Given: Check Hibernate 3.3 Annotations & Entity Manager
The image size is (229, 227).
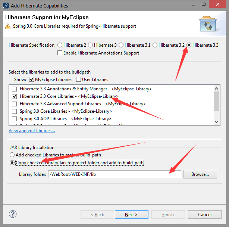Looking at the screenshot, I should pos(14,89).
